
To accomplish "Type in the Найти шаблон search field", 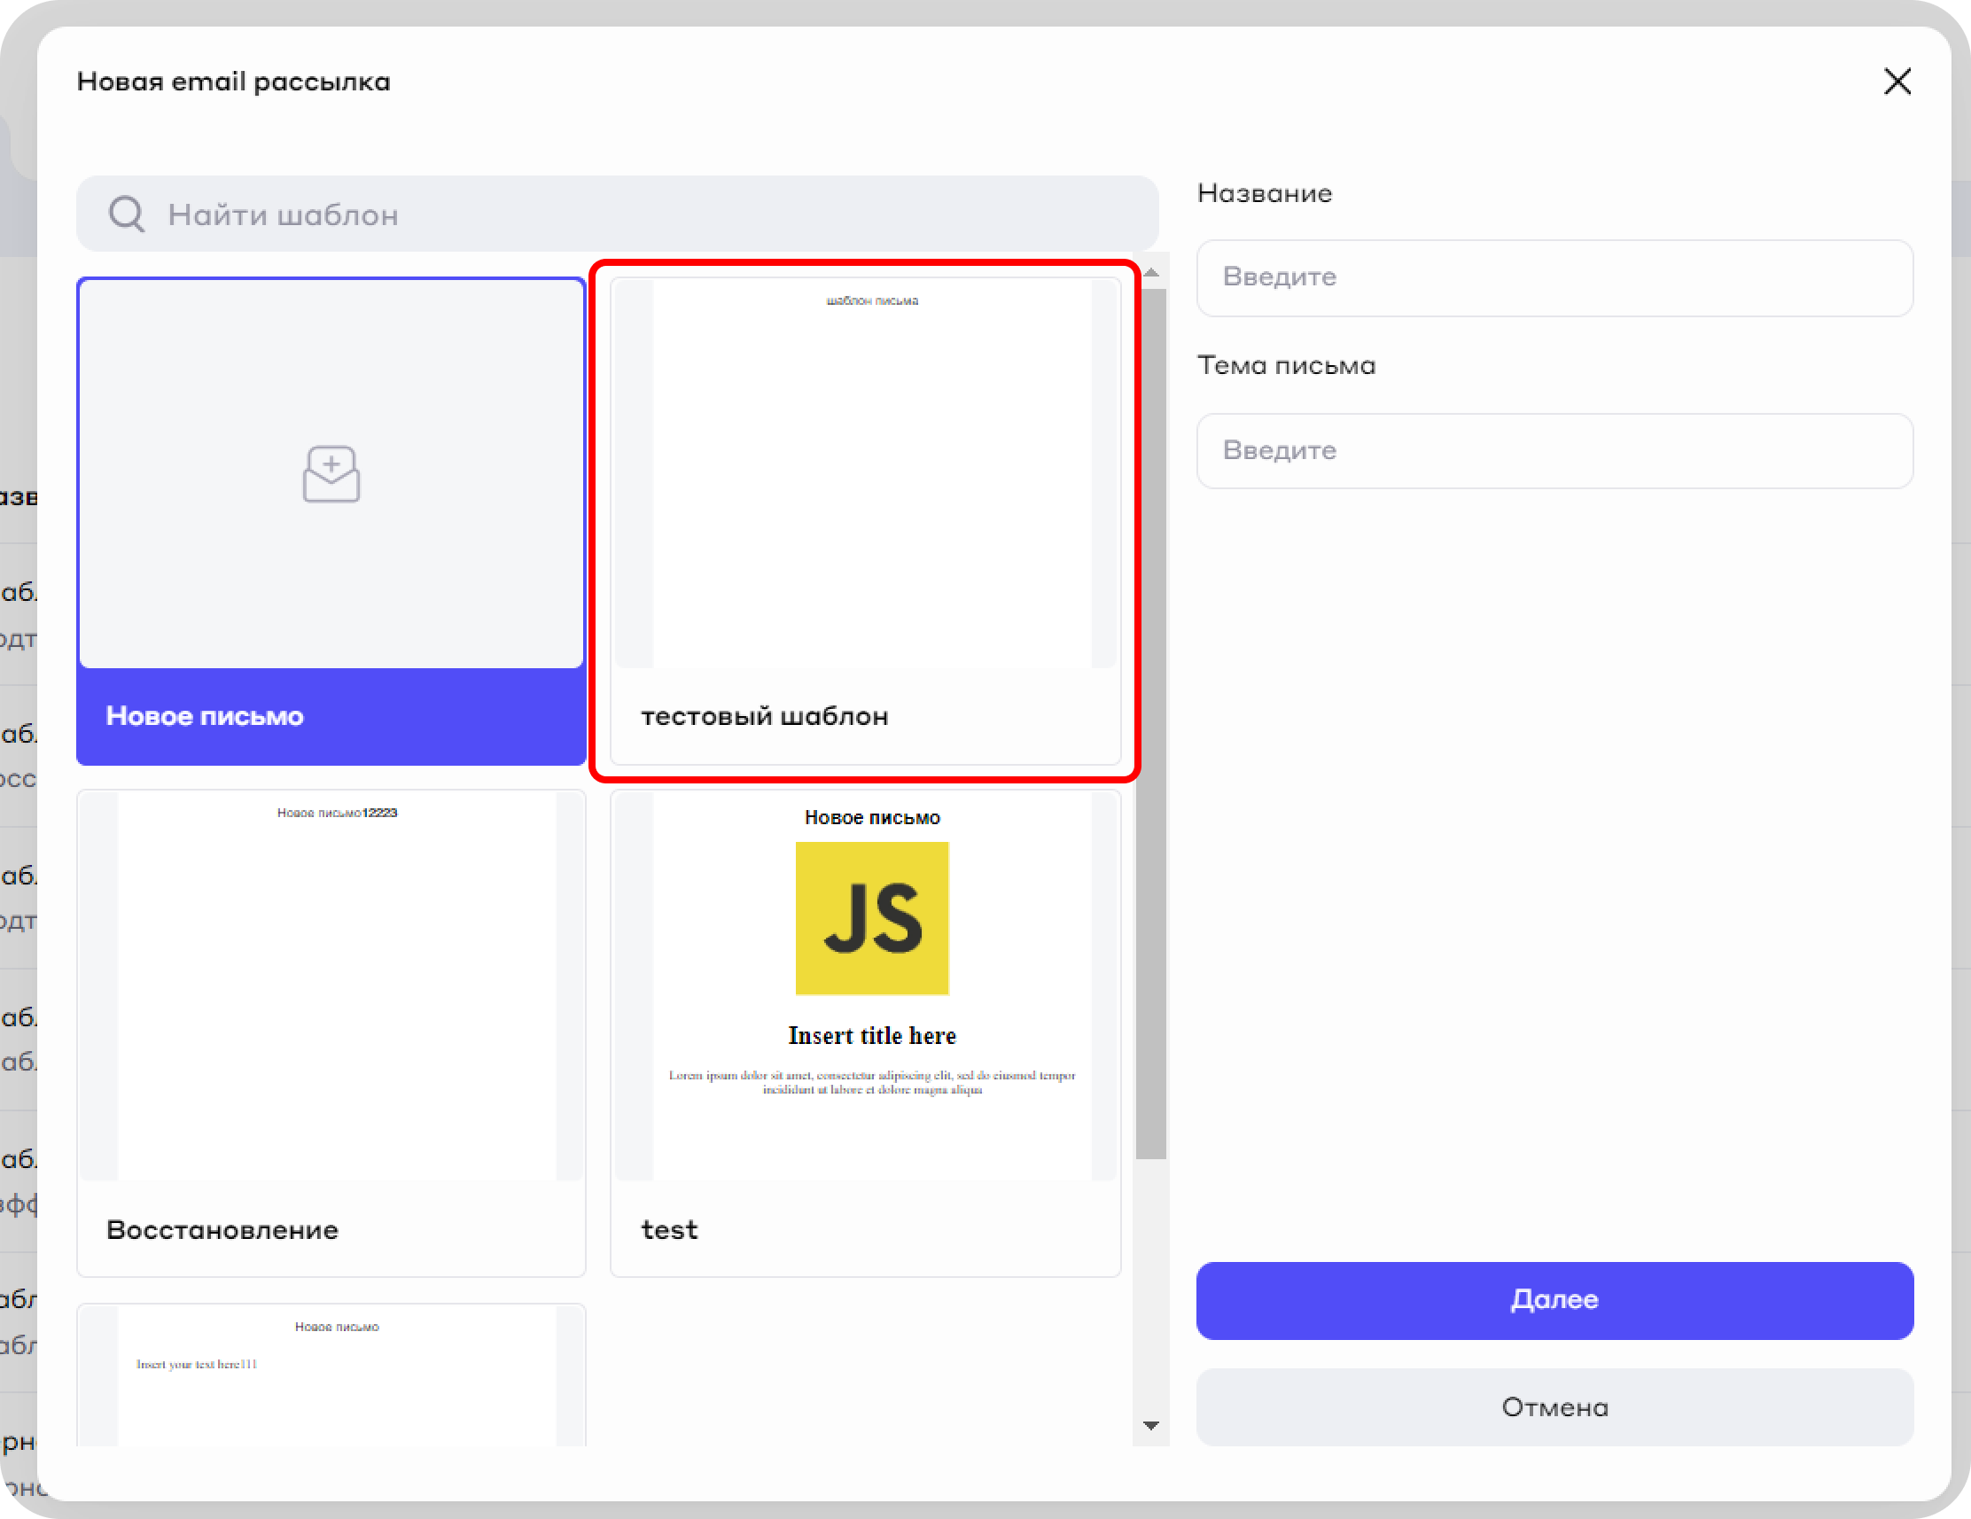I will point(632,214).
